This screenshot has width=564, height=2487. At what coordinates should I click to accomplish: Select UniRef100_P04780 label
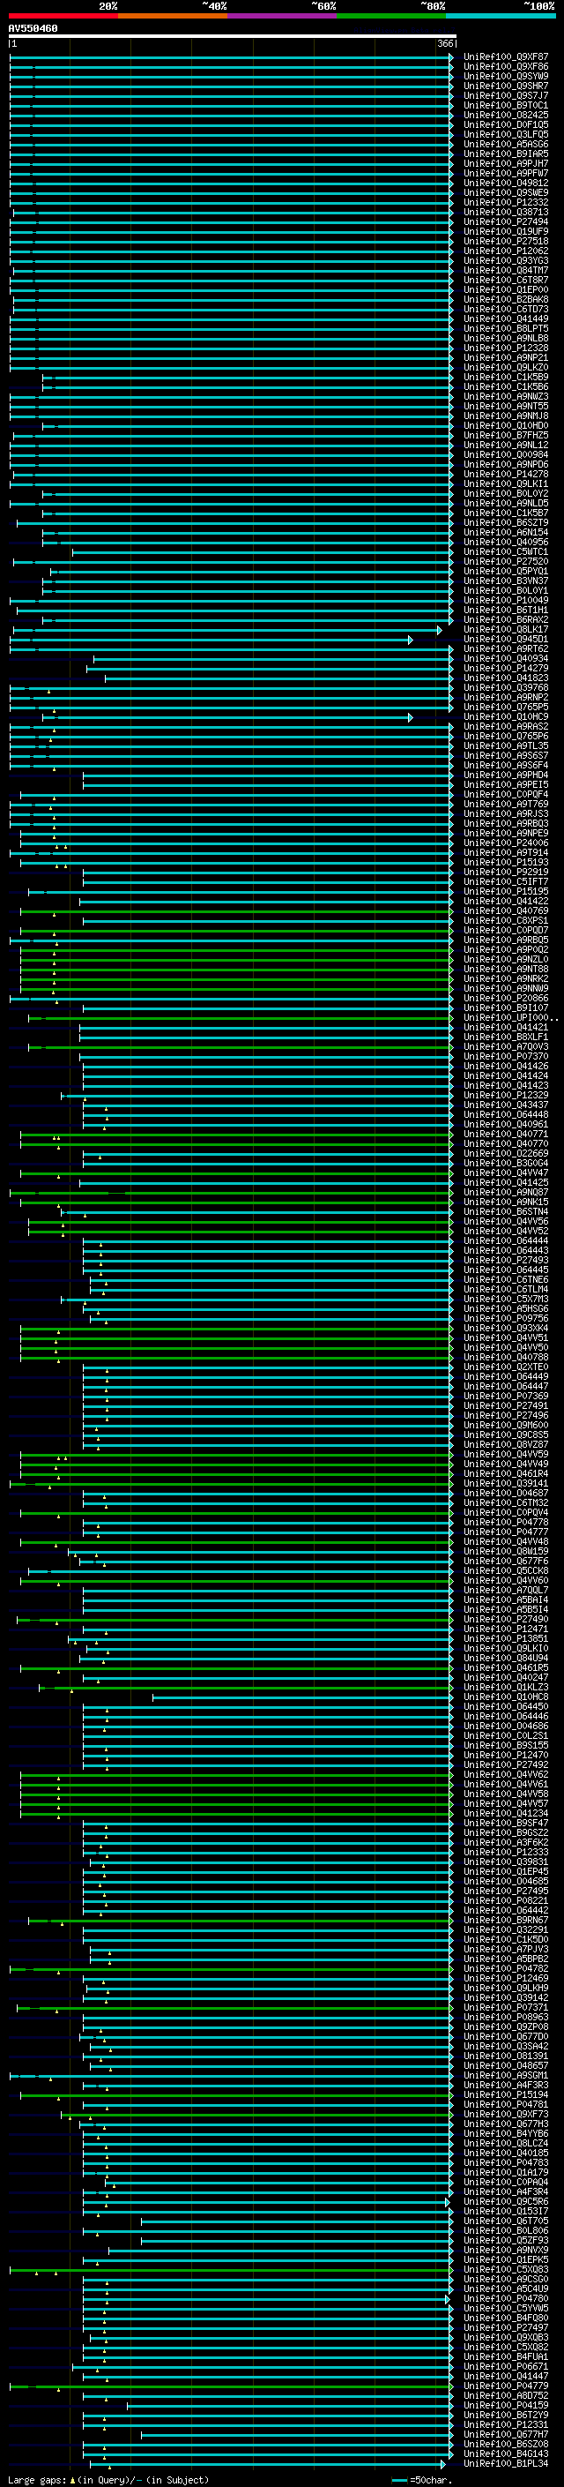tap(506, 2299)
